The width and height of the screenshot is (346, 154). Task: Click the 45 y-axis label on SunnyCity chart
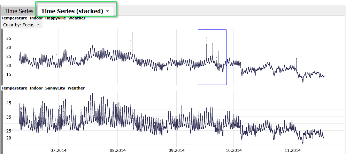tap(9, 103)
